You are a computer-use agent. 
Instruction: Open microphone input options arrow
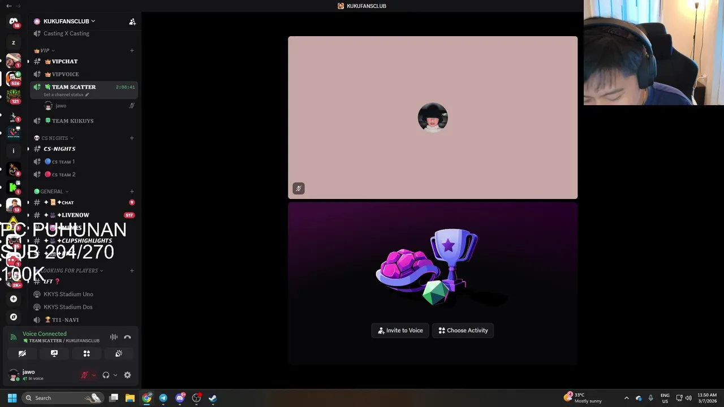pos(93,375)
